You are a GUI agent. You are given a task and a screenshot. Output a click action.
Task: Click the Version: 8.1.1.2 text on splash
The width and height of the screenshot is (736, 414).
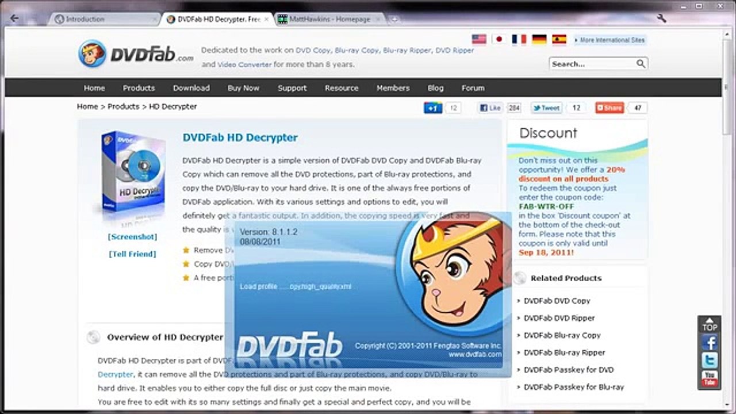(x=269, y=232)
